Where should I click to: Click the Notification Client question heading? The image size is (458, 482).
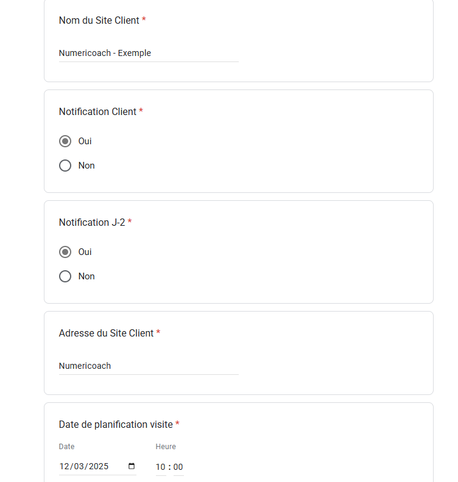click(x=97, y=111)
